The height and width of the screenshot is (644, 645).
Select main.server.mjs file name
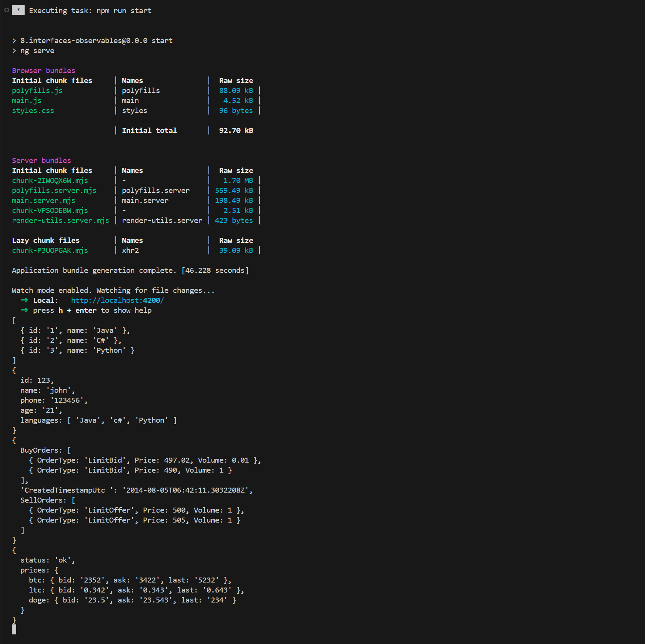point(43,201)
